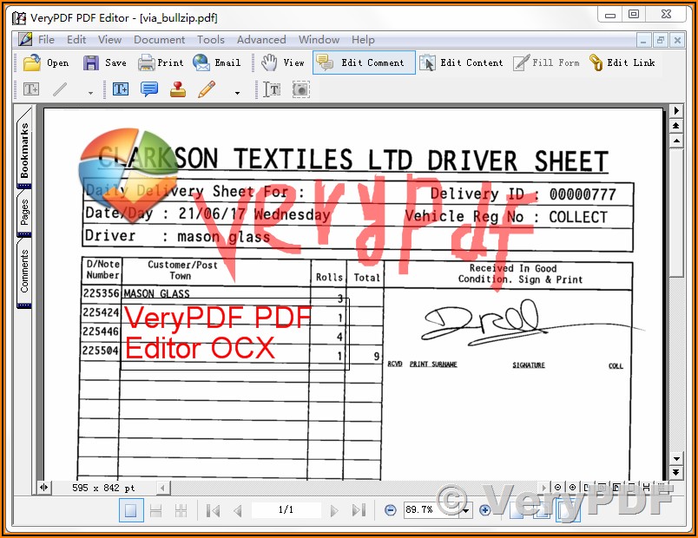
Task: Open the zoom level dropdown arrow
Action: [x=466, y=511]
